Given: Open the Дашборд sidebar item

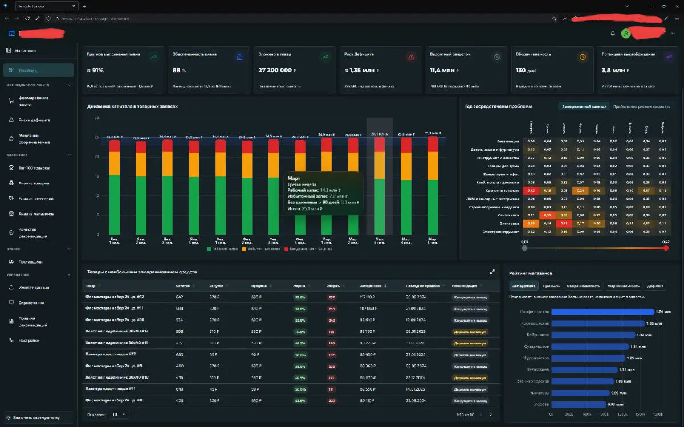Looking at the screenshot, I should (38, 71).
